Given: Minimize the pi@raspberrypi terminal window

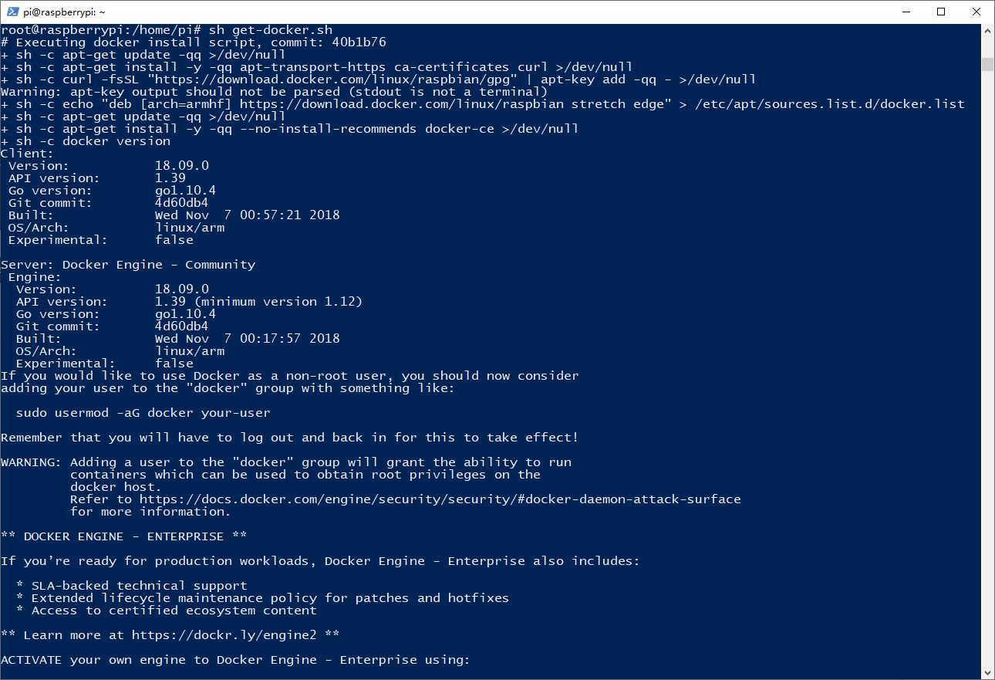Looking at the screenshot, I should pos(906,12).
